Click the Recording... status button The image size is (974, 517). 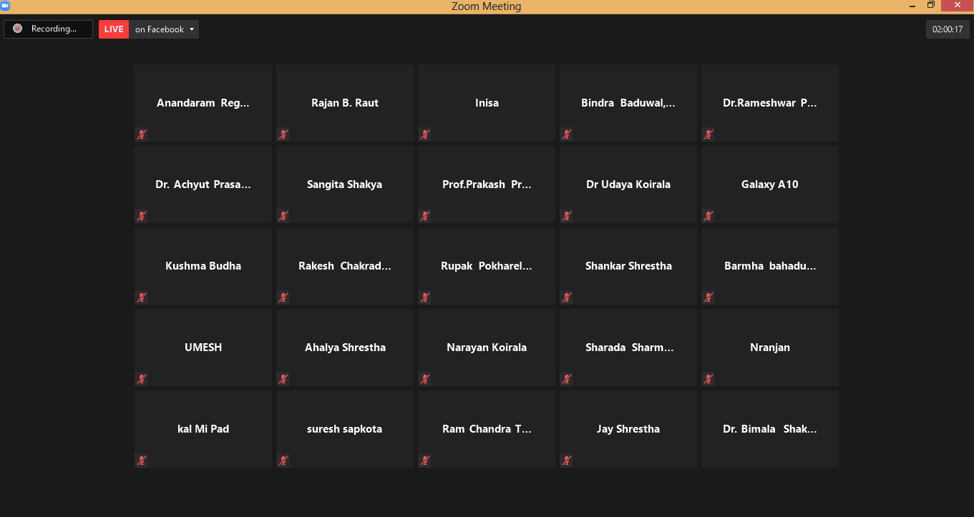coord(49,29)
